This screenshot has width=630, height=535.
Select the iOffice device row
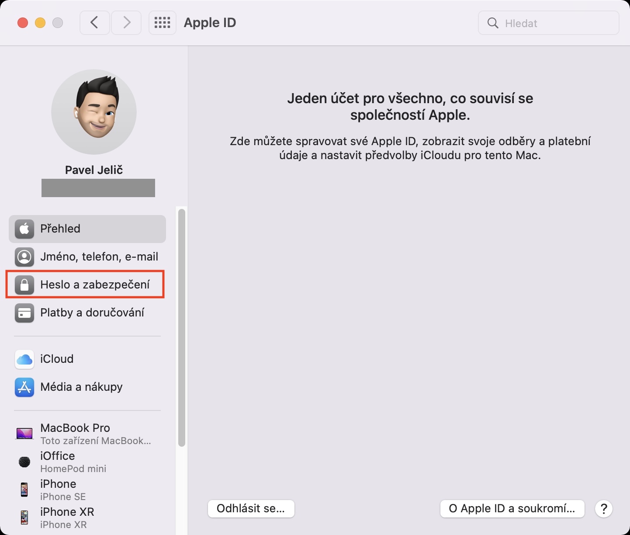pos(87,462)
